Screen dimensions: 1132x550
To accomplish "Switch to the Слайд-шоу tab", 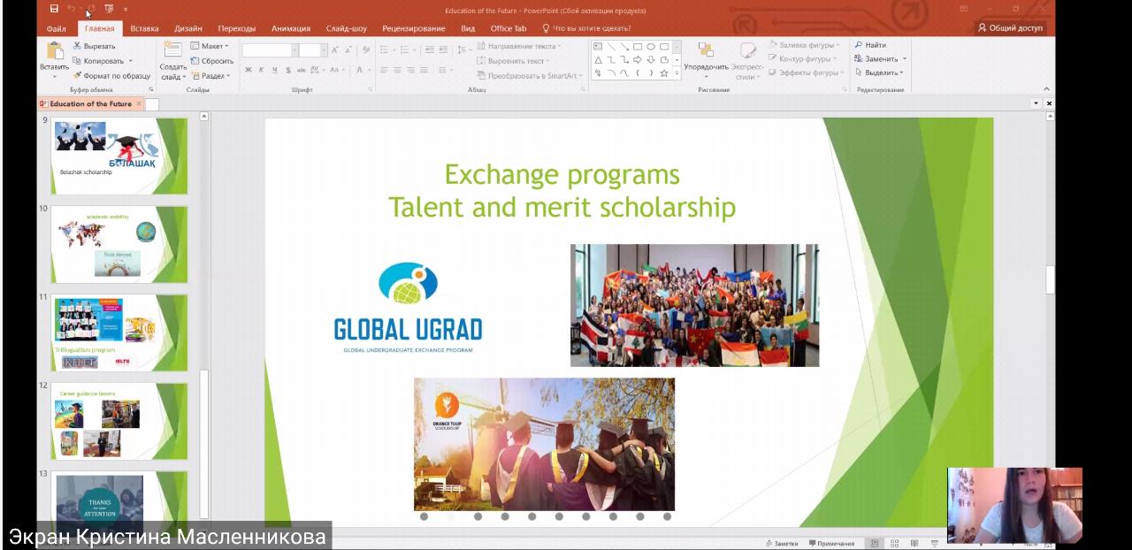I will [x=346, y=28].
